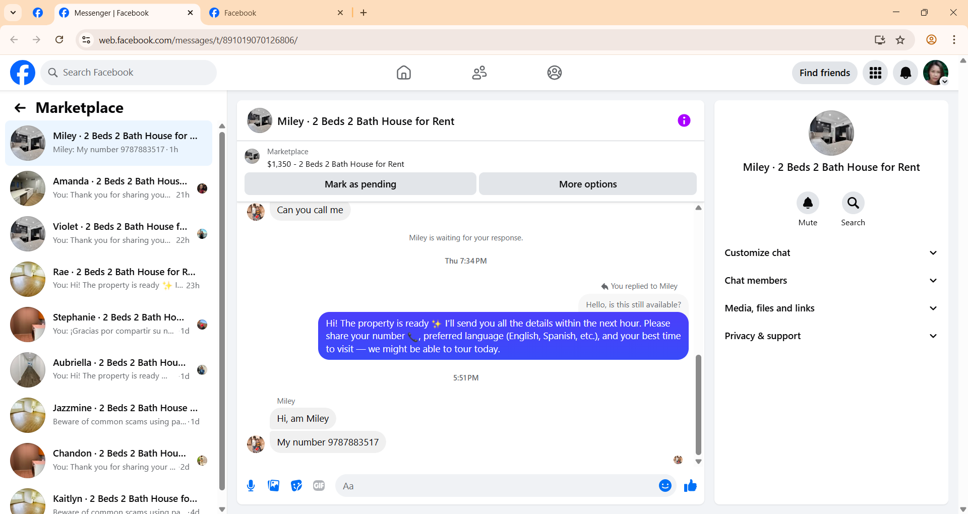The height and width of the screenshot is (514, 968).
Task: Open Facebook home via logo
Action: tap(23, 73)
